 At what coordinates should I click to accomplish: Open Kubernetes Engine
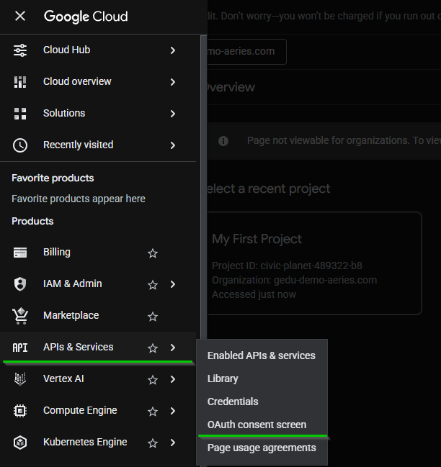coord(98,442)
